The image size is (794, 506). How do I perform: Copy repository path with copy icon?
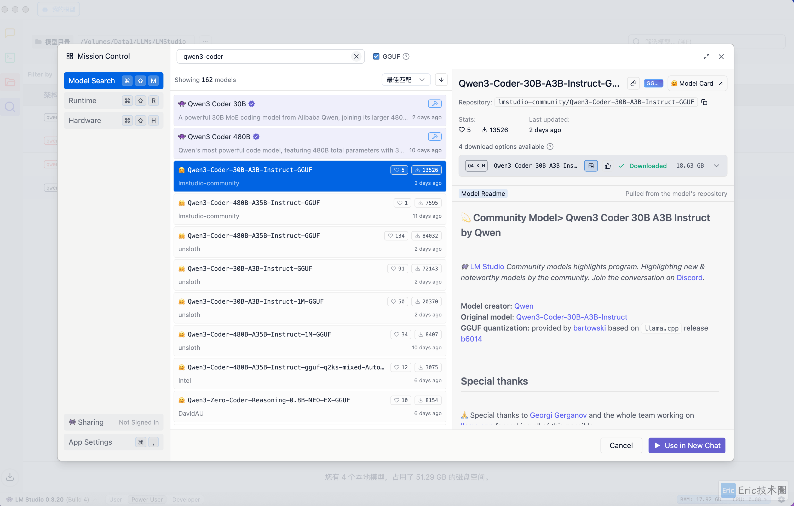(704, 102)
